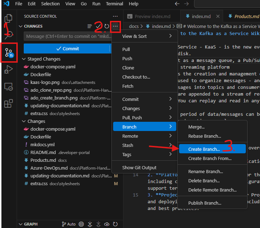Click the blue Commit button
This screenshot has height=228, width=260.
67,49
